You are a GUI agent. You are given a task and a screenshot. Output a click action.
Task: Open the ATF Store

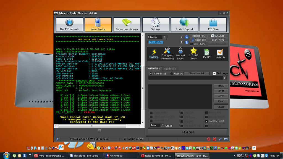213,25
